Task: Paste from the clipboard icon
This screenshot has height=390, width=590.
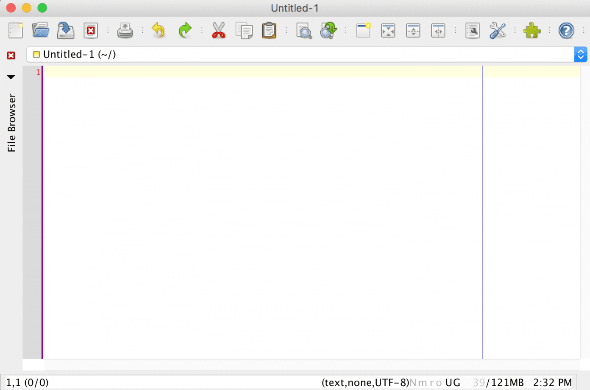Action: pyautogui.click(x=270, y=30)
